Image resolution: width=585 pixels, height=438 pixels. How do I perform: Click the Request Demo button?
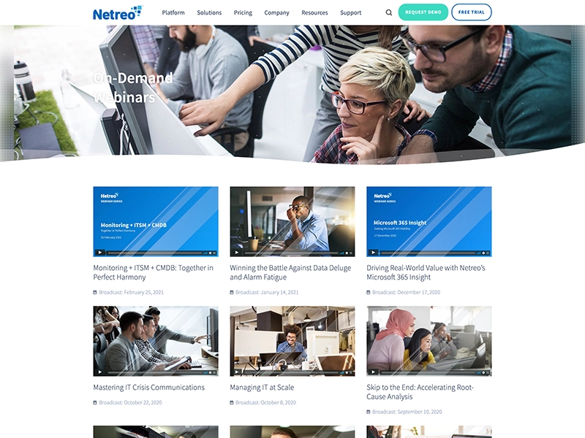click(425, 12)
